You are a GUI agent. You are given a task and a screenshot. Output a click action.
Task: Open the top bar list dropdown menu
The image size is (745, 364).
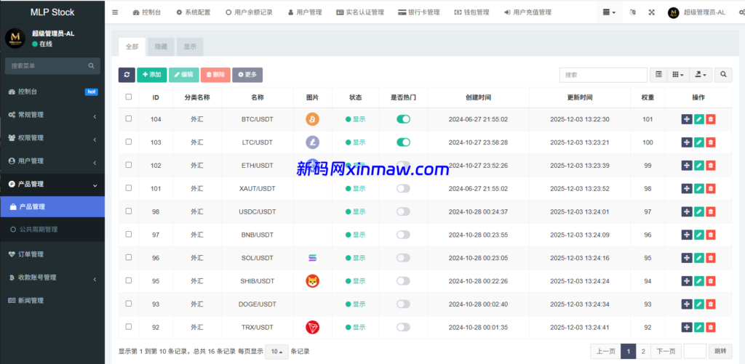coord(609,12)
